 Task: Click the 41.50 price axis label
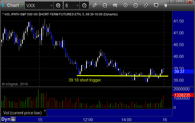coord(179,21)
